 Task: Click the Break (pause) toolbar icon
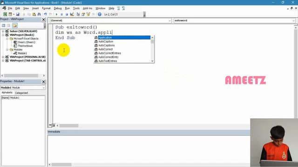coord(61,14)
